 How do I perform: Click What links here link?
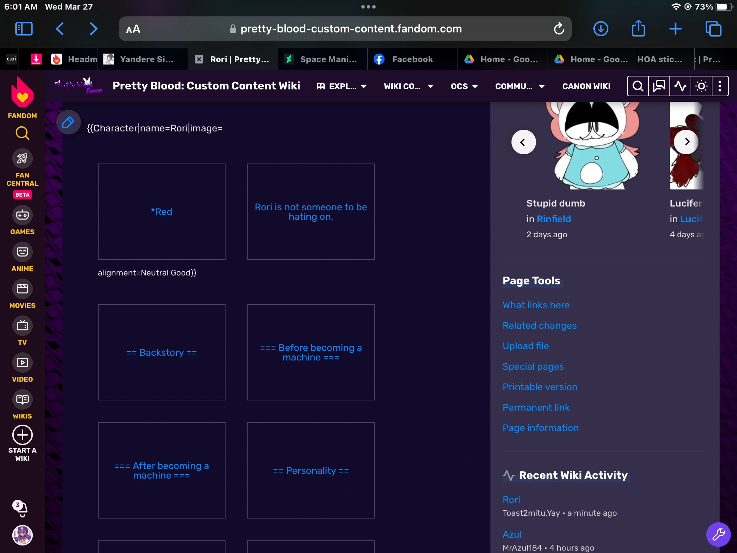click(x=536, y=305)
